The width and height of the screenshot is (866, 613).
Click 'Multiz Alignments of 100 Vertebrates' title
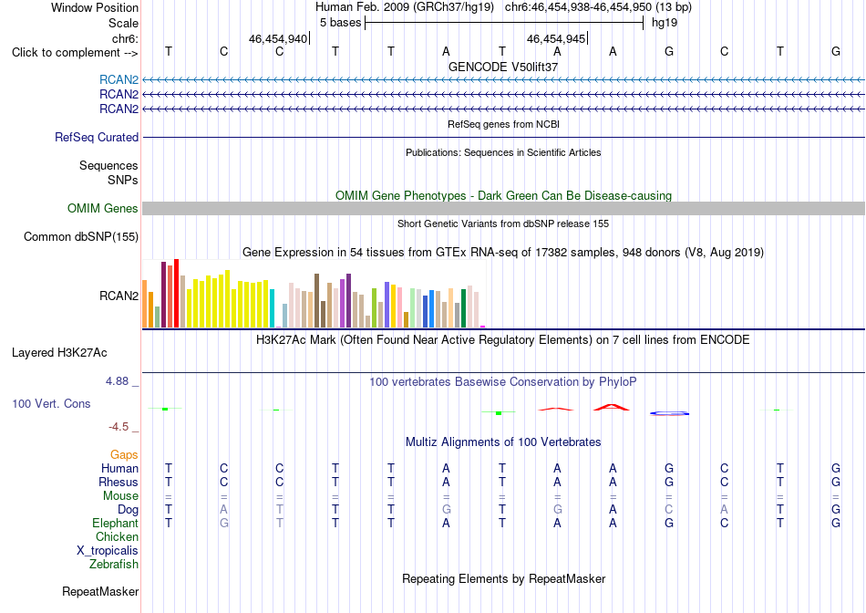(x=503, y=442)
